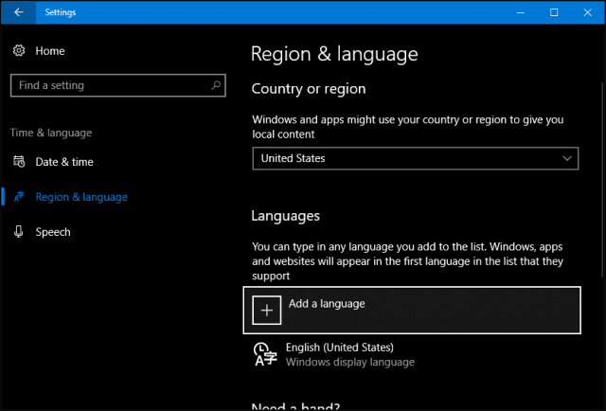Click the Region & language sidebar icon

point(19,197)
